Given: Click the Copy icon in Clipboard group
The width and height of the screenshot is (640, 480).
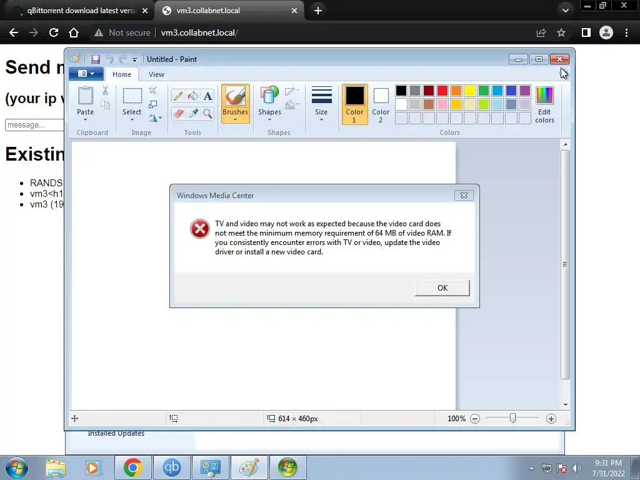Looking at the screenshot, I should click(x=105, y=105).
